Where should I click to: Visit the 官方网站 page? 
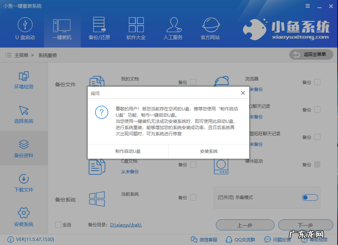pos(210,29)
